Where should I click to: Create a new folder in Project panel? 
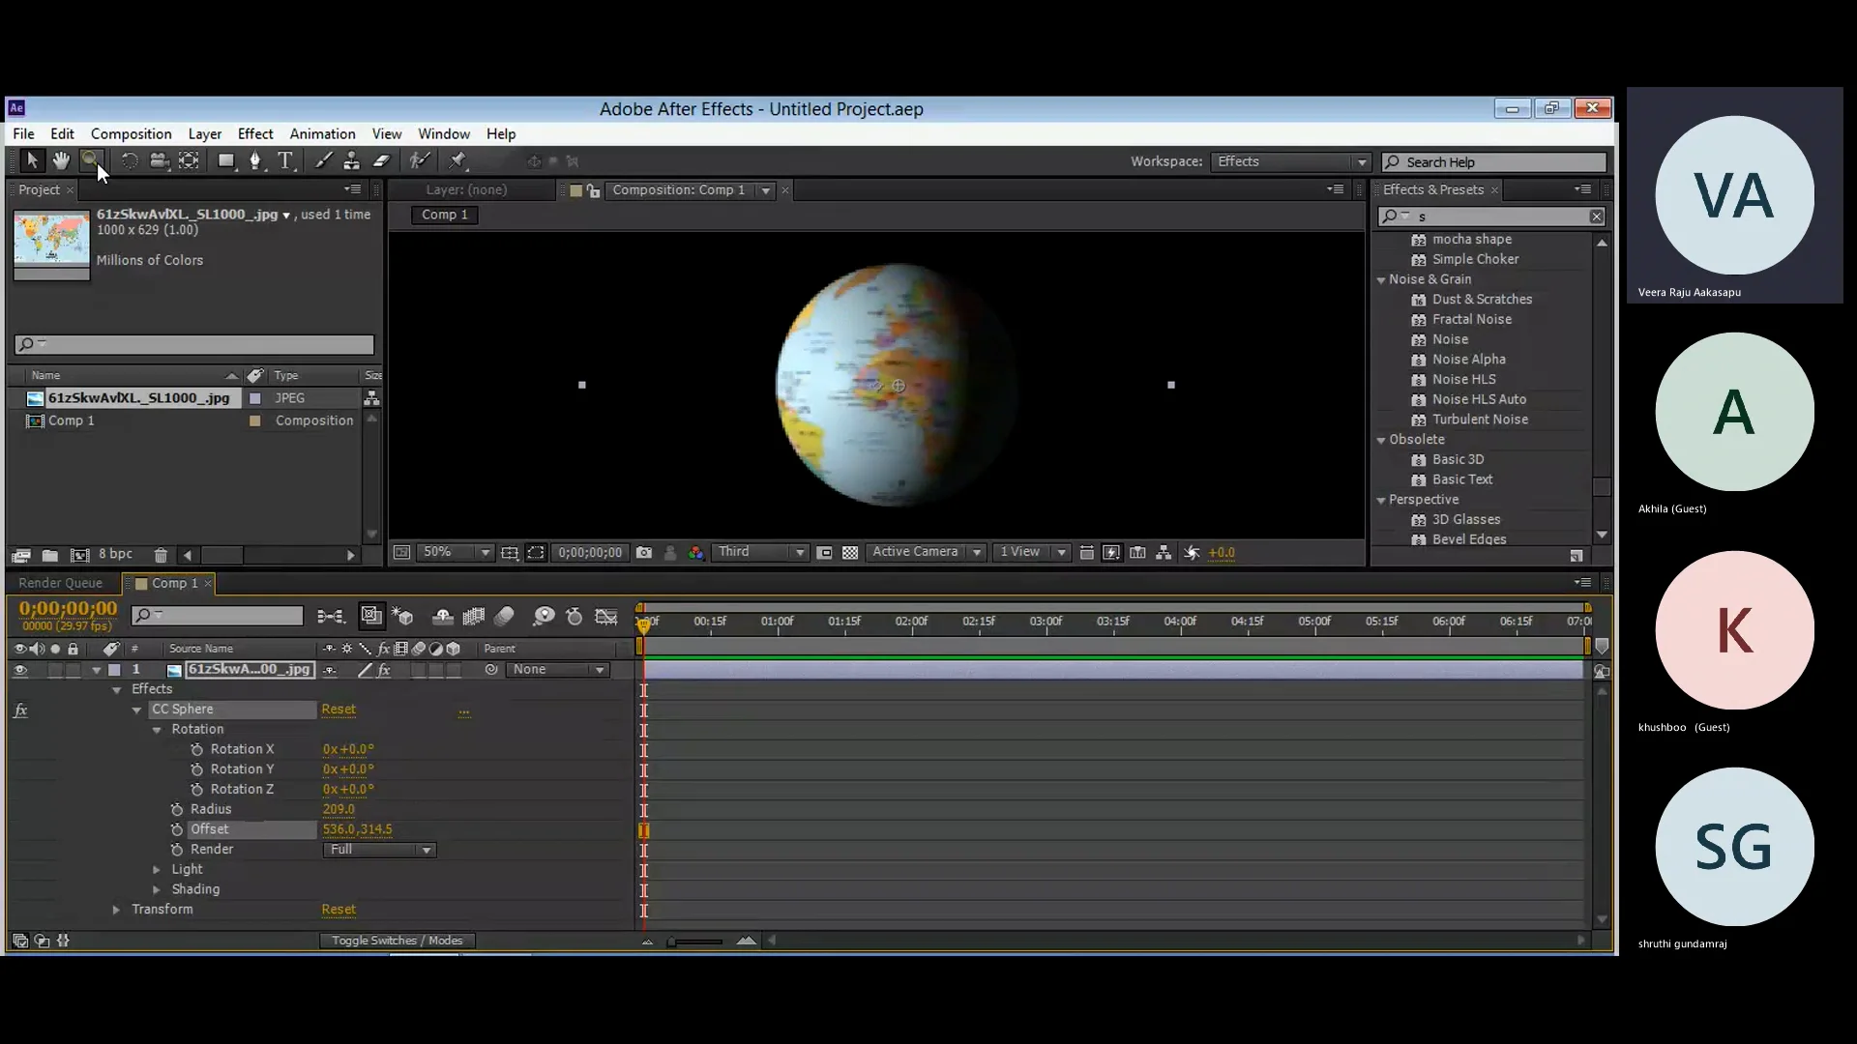click(50, 555)
